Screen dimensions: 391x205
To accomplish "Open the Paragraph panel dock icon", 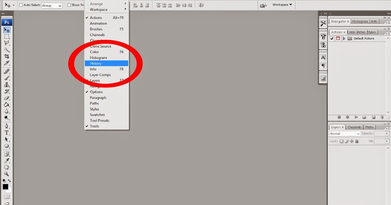I will pos(323,66).
